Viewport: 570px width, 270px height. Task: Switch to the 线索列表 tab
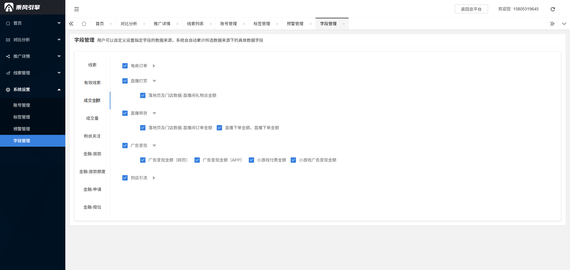[195, 24]
